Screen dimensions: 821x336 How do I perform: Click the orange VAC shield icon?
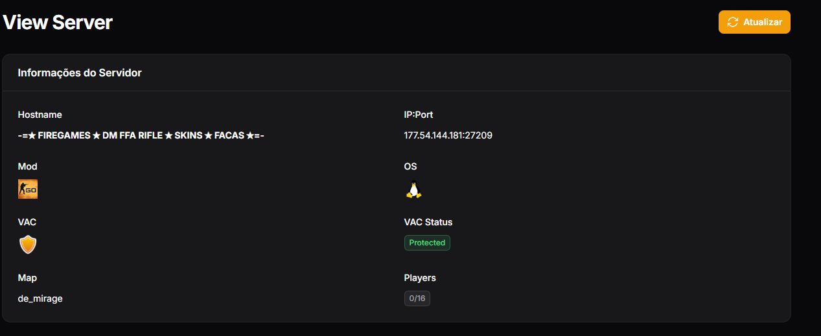(28, 244)
